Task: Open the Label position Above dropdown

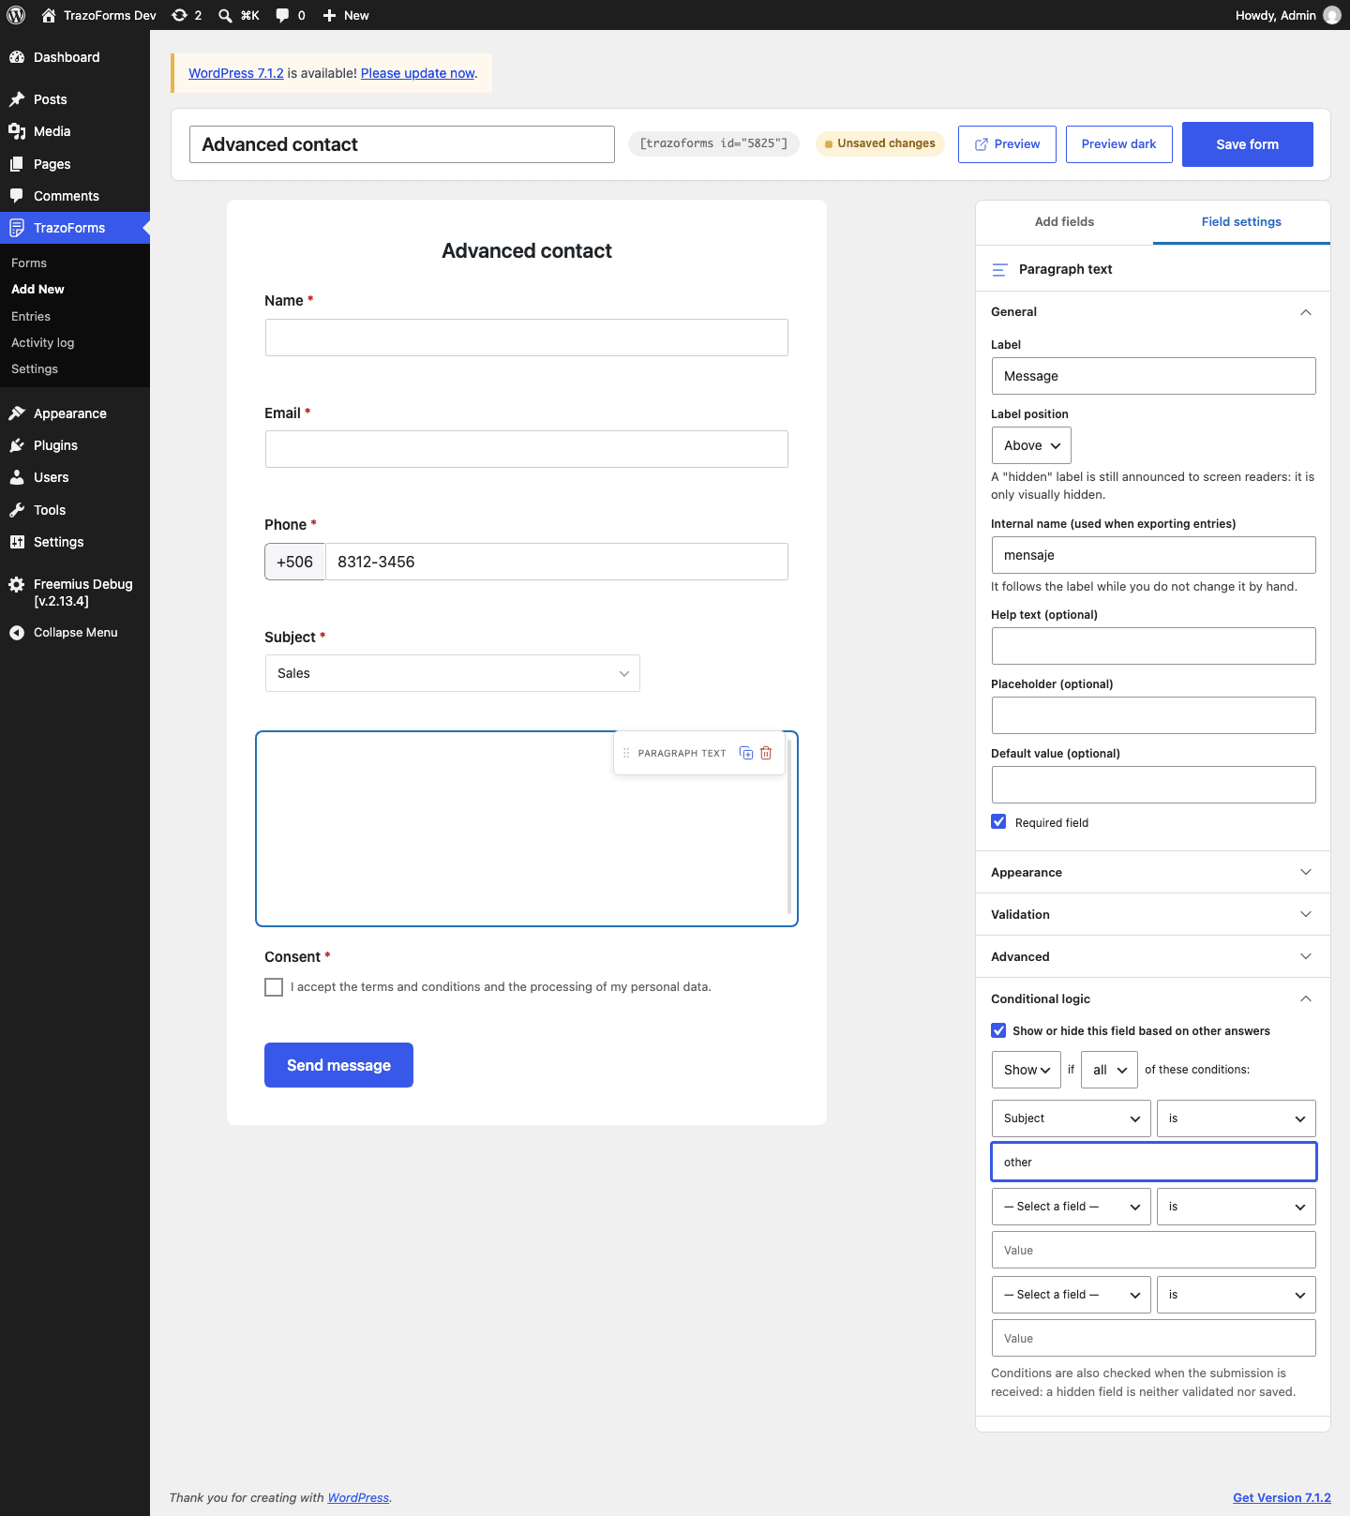Action: click(x=1031, y=445)
